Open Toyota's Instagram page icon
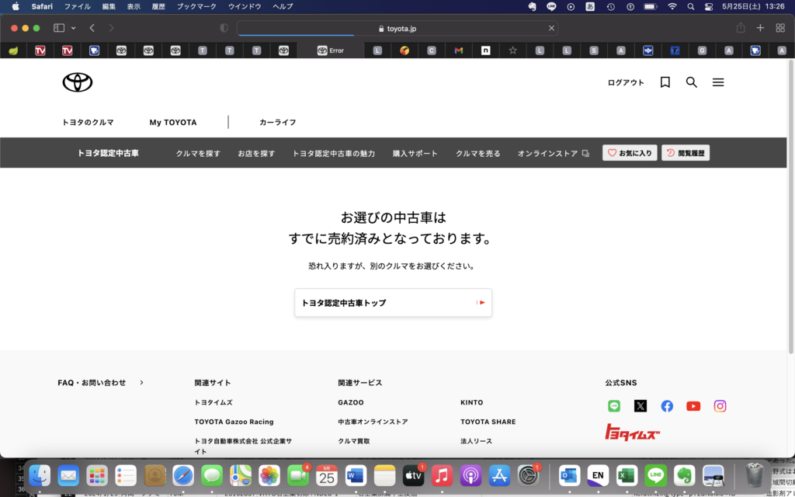The image size is (795, 497). pyautogui.click(x=720, y=406)
